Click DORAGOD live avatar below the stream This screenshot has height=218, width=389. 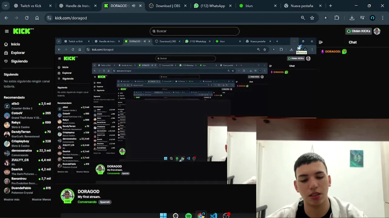click(x=67, y=196)
